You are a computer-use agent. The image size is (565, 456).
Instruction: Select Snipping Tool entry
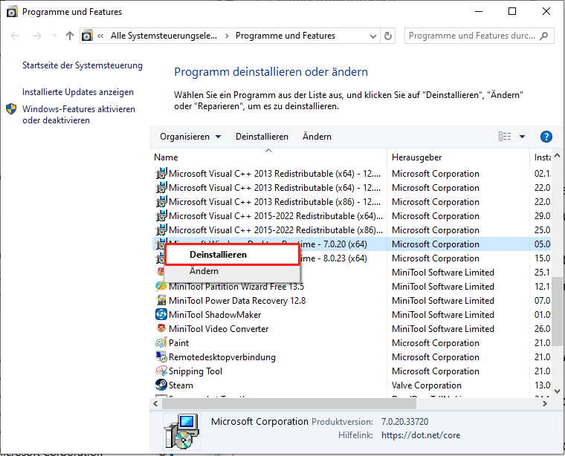click(x=196, y=371)
